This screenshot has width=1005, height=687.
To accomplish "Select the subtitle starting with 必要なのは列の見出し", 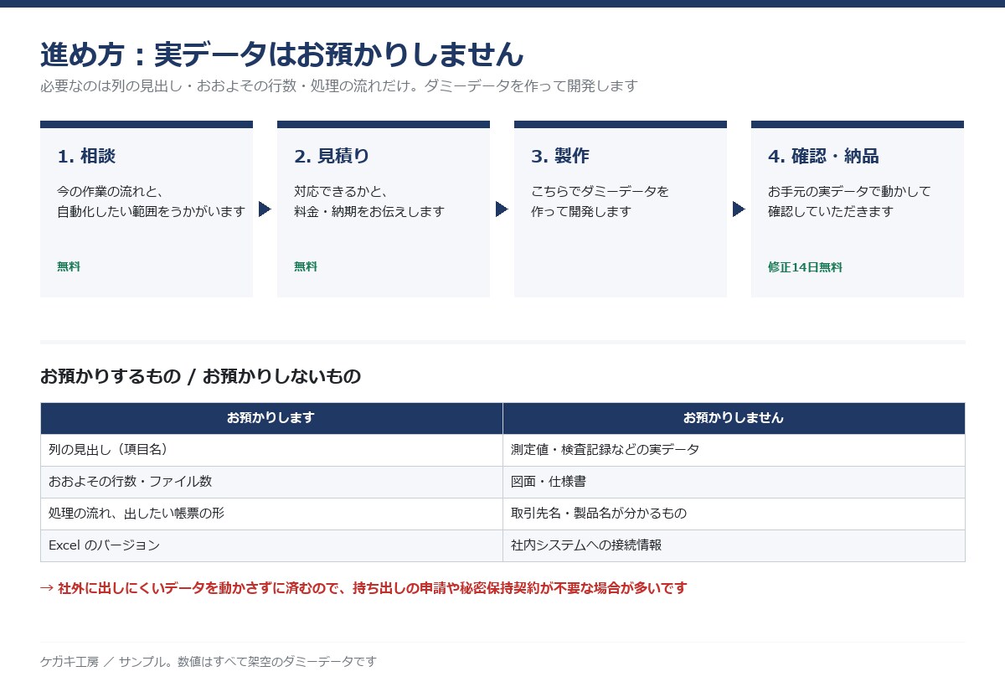I will [x=339, y=85].
